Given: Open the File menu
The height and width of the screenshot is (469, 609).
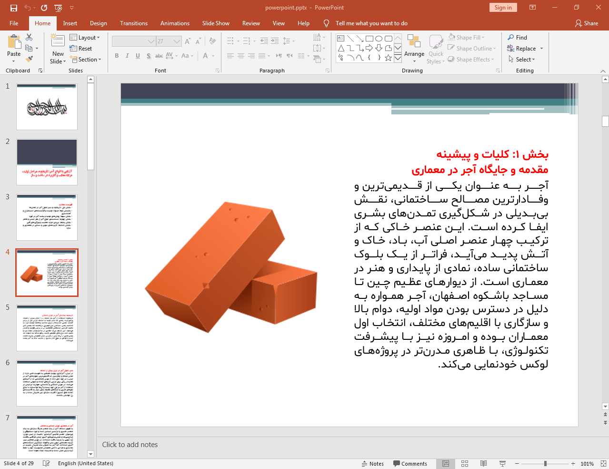Looking at the screenshot, I should click(x=14, y=23).
